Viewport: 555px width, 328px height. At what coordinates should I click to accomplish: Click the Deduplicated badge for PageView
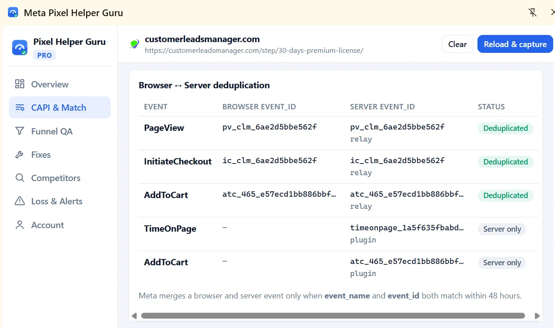(505, 128)
